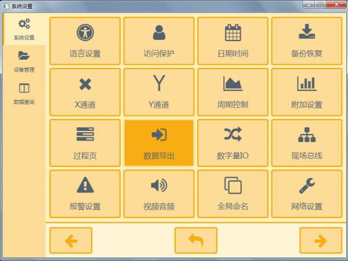Switch to 设备管理 sidebar tab
Viewport: 348px width, 261px height.
(24, 61)
